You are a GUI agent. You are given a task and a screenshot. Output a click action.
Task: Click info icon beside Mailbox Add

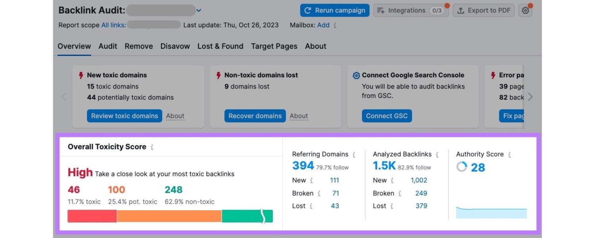click(335, 25)
